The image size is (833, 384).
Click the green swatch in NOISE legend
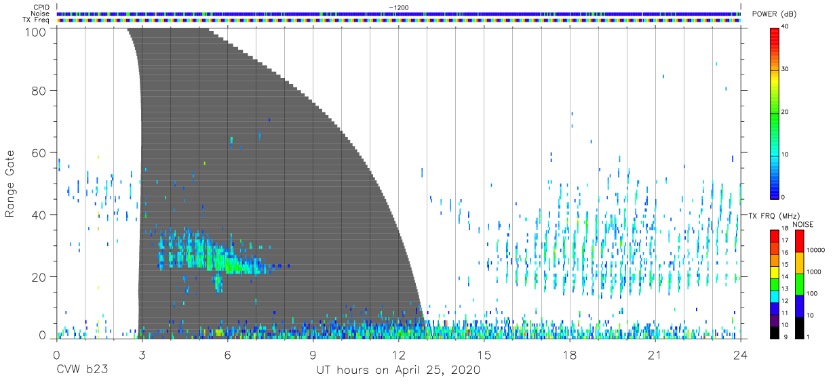(x=799, y=284)
